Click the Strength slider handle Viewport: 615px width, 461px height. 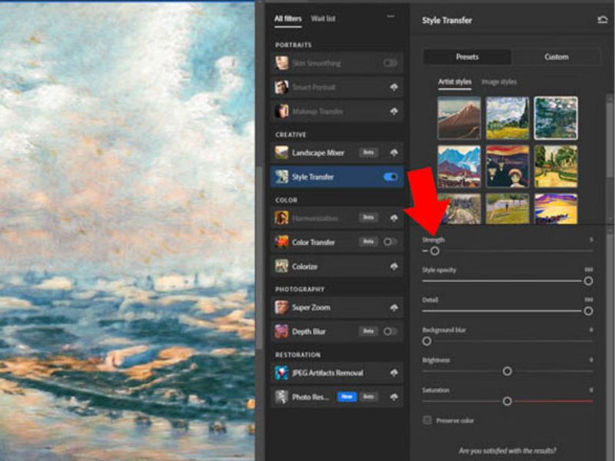point(434,251)
